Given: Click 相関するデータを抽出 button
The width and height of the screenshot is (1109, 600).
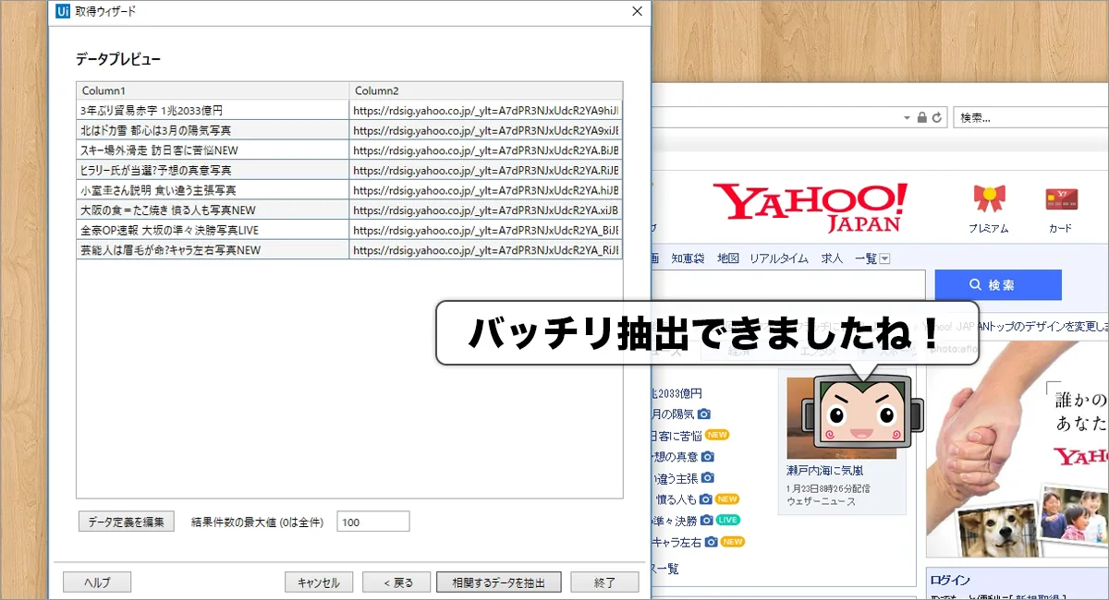Looking at the screenshot, I should pyautogui.click(x=499, y=582).
